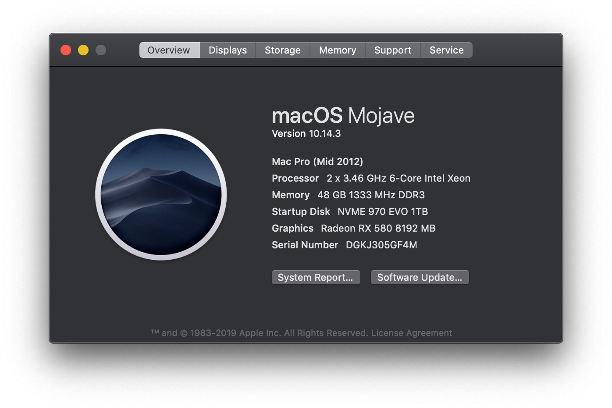612x408 pixels.
Task: Minimize window with the yellow button
Action: click(x=83, y=50)
